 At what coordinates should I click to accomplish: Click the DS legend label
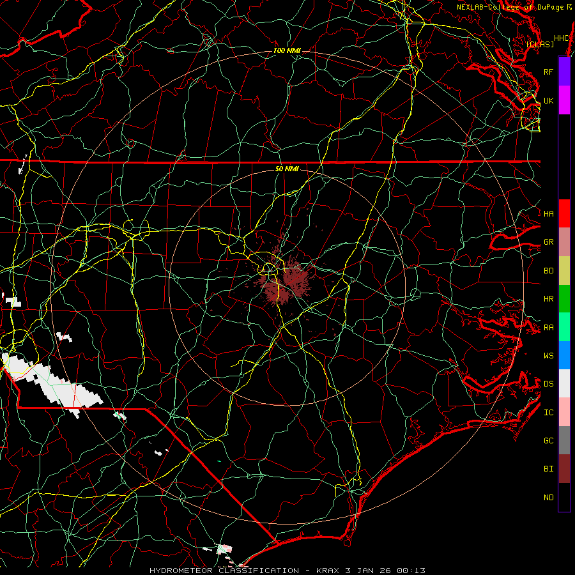[548, 384]
